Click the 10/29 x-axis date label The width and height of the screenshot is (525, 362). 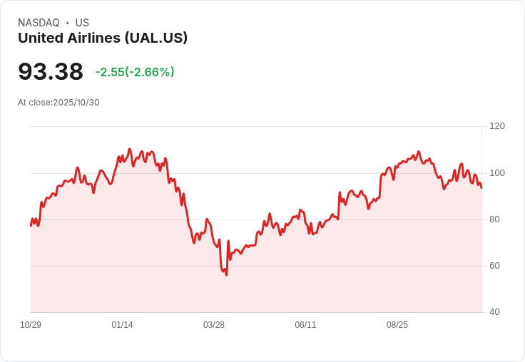tap(31, 325)
